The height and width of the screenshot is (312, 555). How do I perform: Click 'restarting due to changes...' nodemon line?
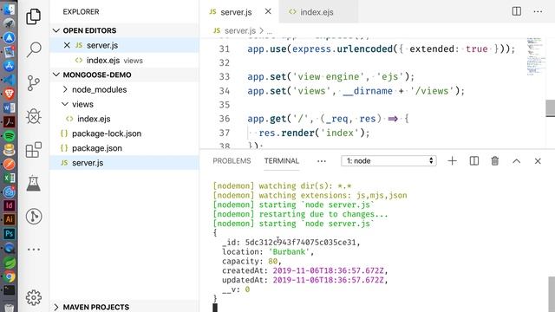(323, 214)
